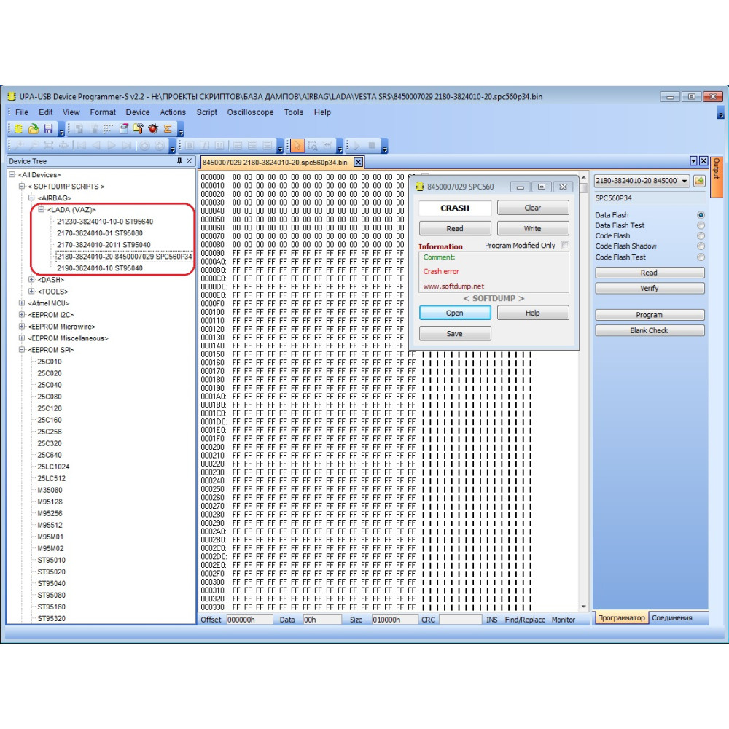Close the Device Tree panel
The height and width of the screenshot is (729, 729).
[190, 161]
